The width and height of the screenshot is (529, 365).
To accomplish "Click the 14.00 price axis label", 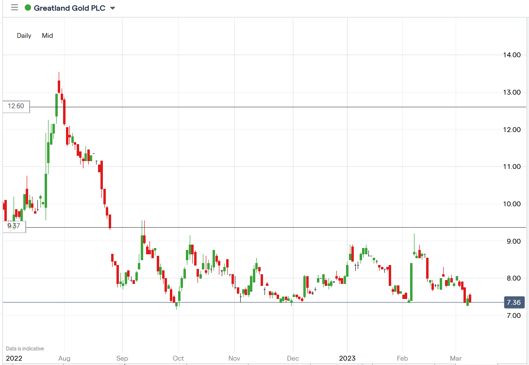I will pos(512,55).
